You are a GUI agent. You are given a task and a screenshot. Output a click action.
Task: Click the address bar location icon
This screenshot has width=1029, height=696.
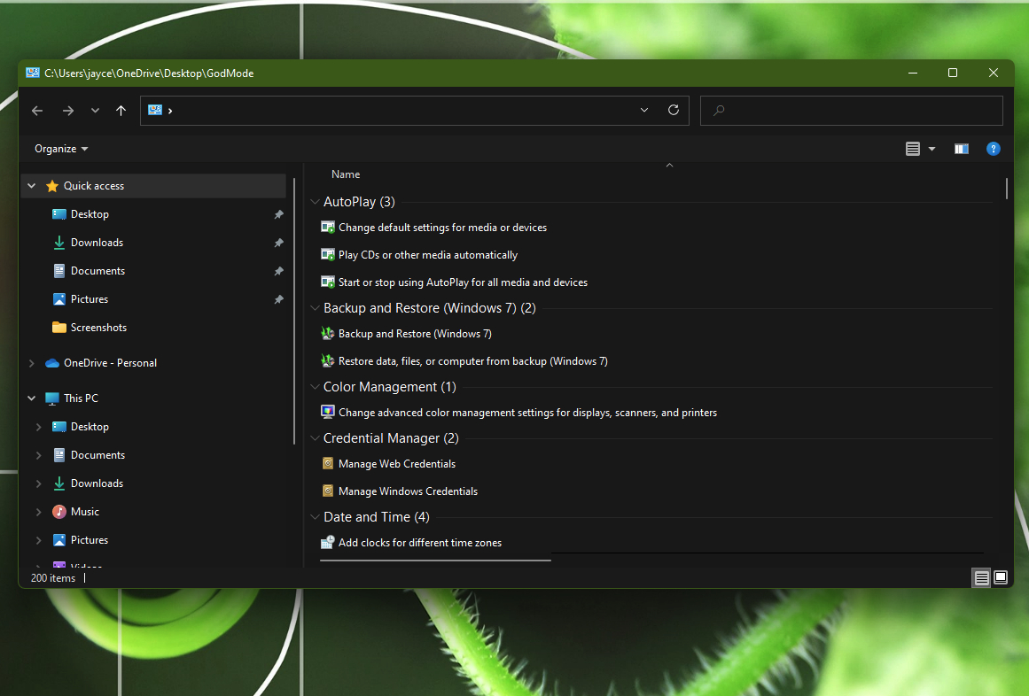tap(155, 110)
